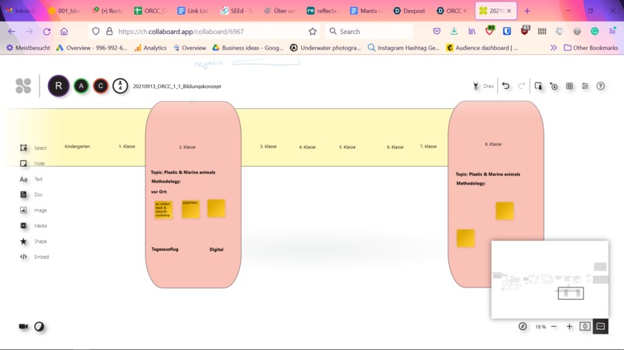Open the Analytics bookmark

(x=150, y=48)
